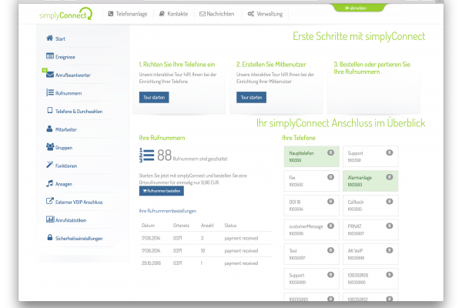Image resolution: width=462 pixels, height=308 pixels.
Task: Open the Verwaltung menu
Action: (x=265, y=14)
